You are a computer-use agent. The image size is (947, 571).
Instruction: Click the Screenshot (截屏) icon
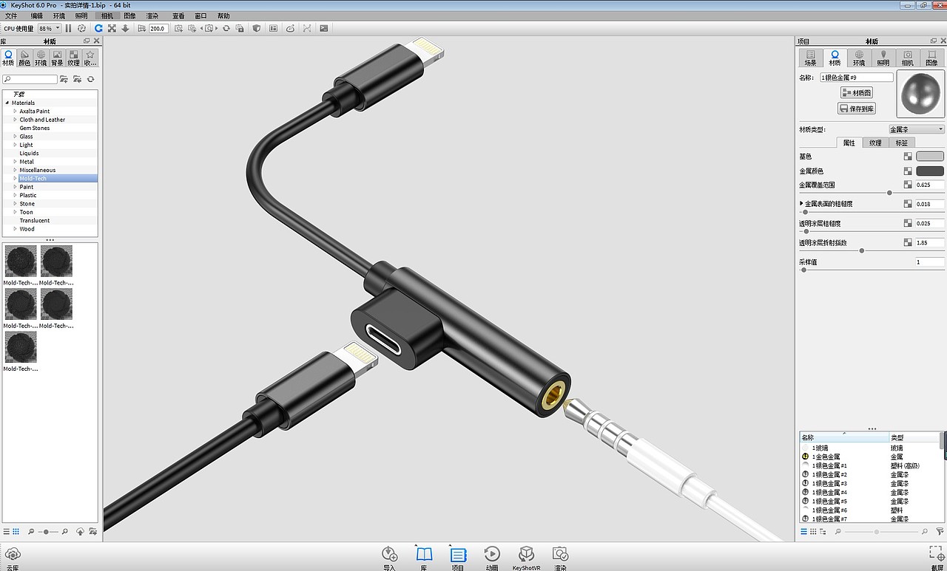click(x=937, y=558)
